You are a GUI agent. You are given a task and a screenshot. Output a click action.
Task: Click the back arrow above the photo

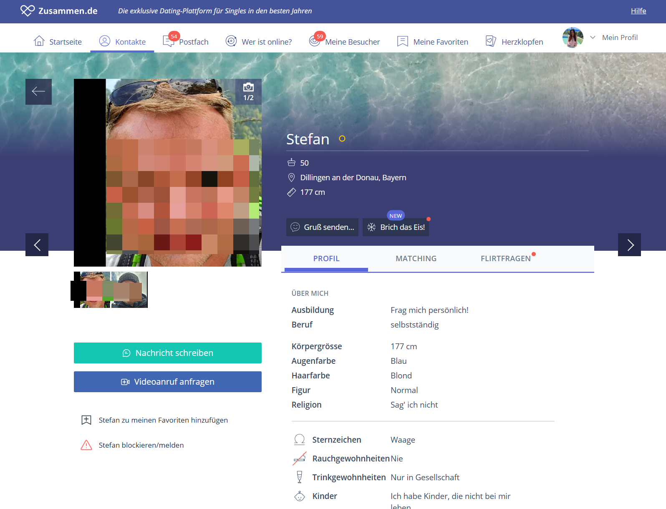(x=38, y=92)
